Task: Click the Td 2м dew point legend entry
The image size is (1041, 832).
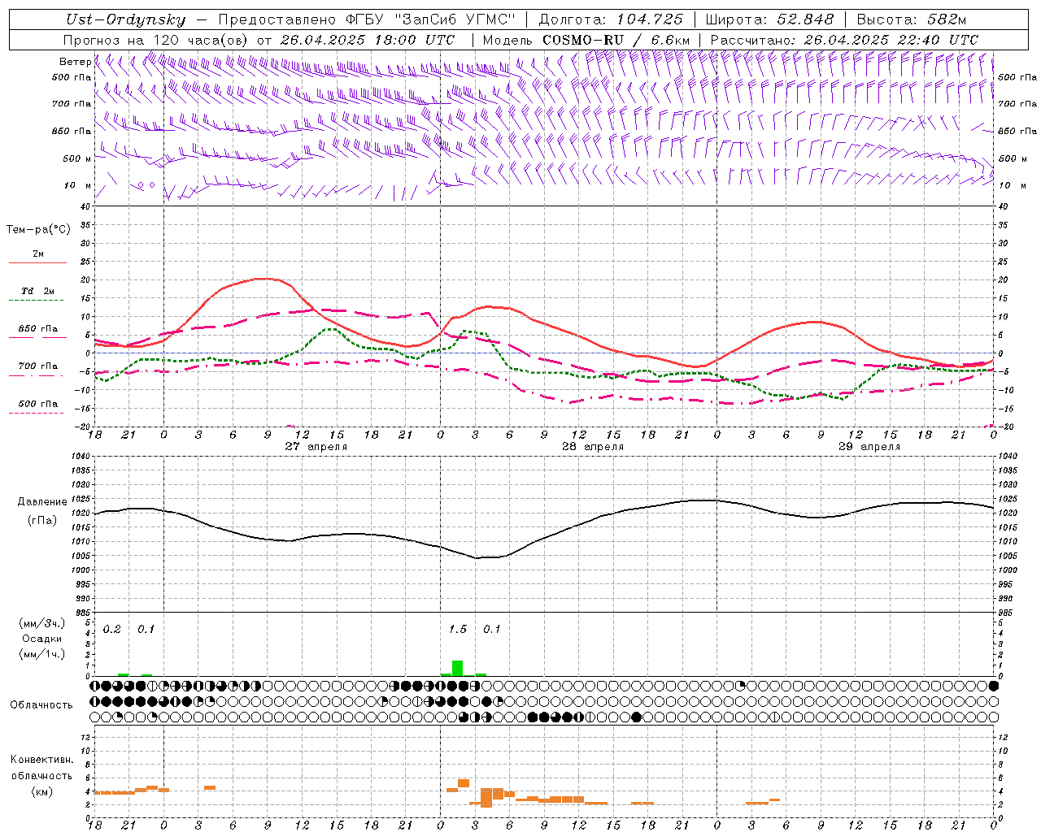Action: [37, 292]
